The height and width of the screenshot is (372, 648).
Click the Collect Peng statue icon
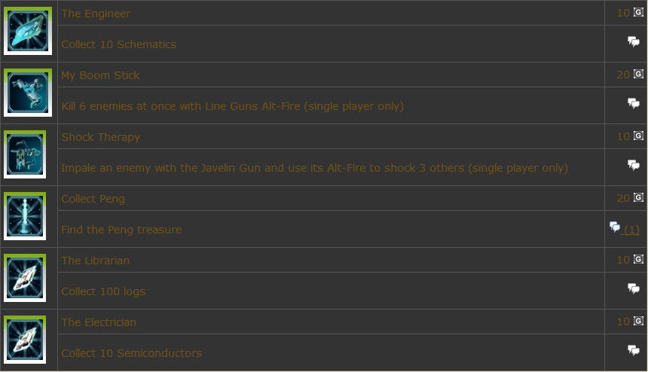[25, 216]
